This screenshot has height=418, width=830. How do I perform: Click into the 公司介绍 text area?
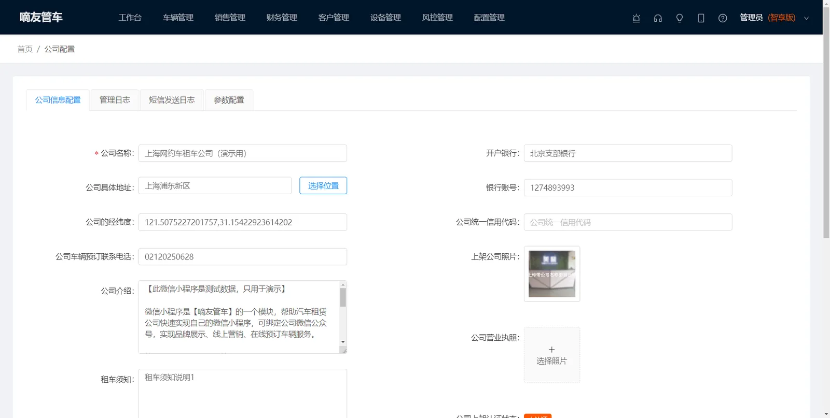pyautogui.click(x=239, y=317)
